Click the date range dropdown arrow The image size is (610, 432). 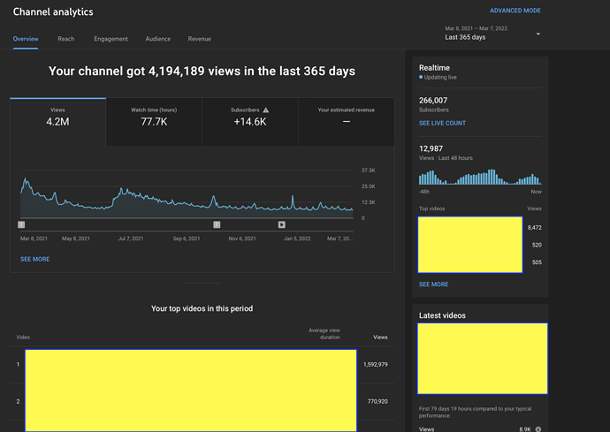pos(538,34)
